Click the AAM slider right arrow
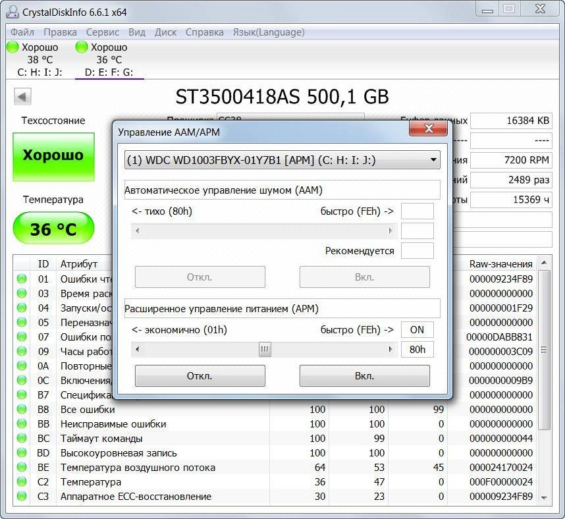Image resolution: width=565 pixels, height=519 pixels. (390, 231)
